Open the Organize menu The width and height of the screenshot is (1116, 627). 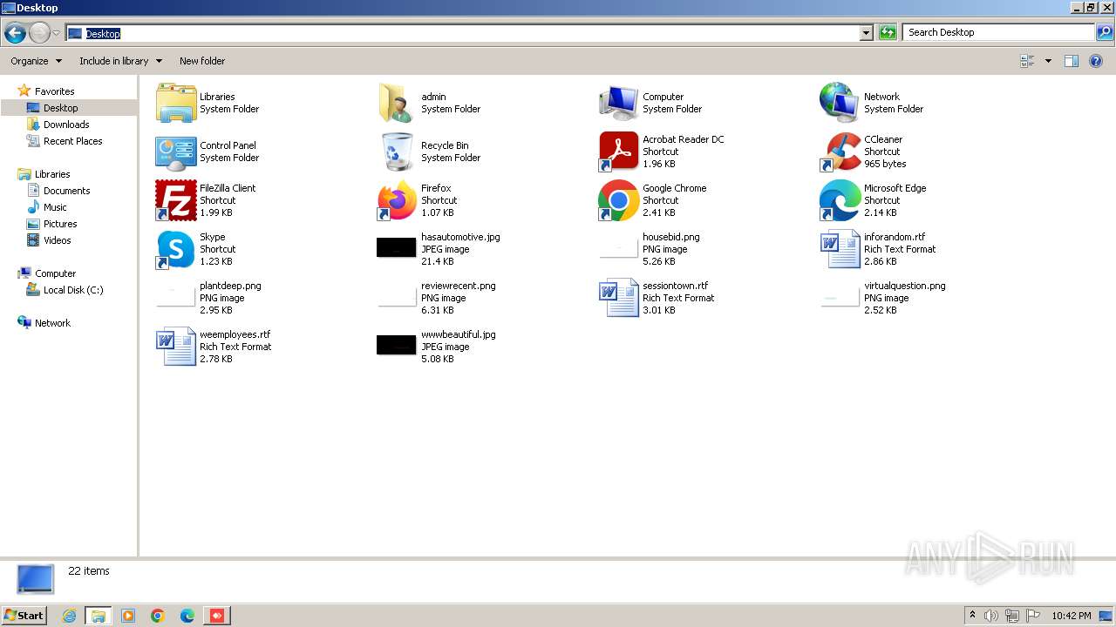click(36, 61)
